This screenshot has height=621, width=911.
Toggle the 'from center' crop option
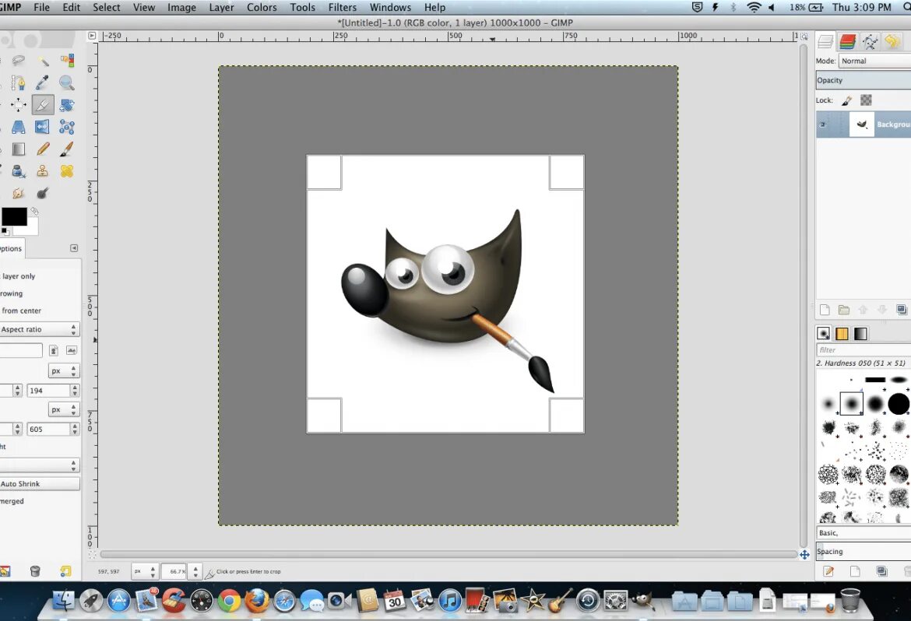22,310
